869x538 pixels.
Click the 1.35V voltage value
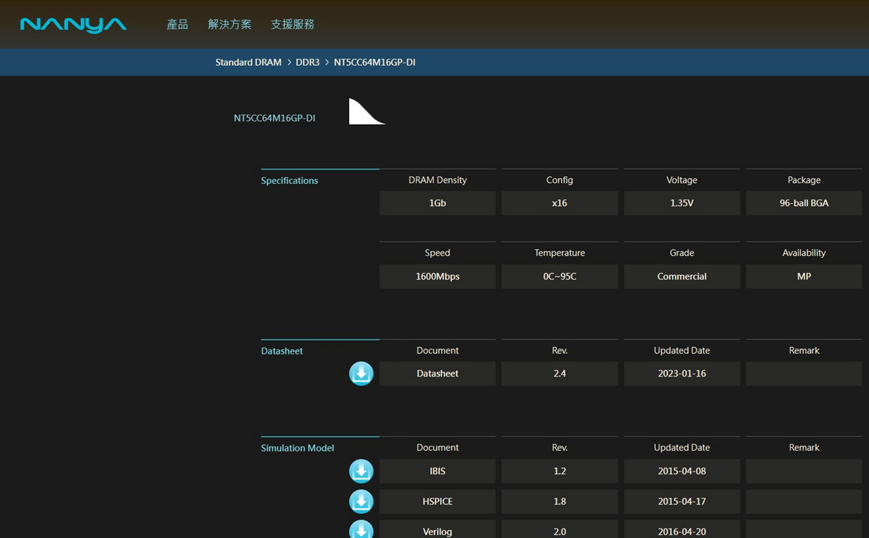click(682, 203)
